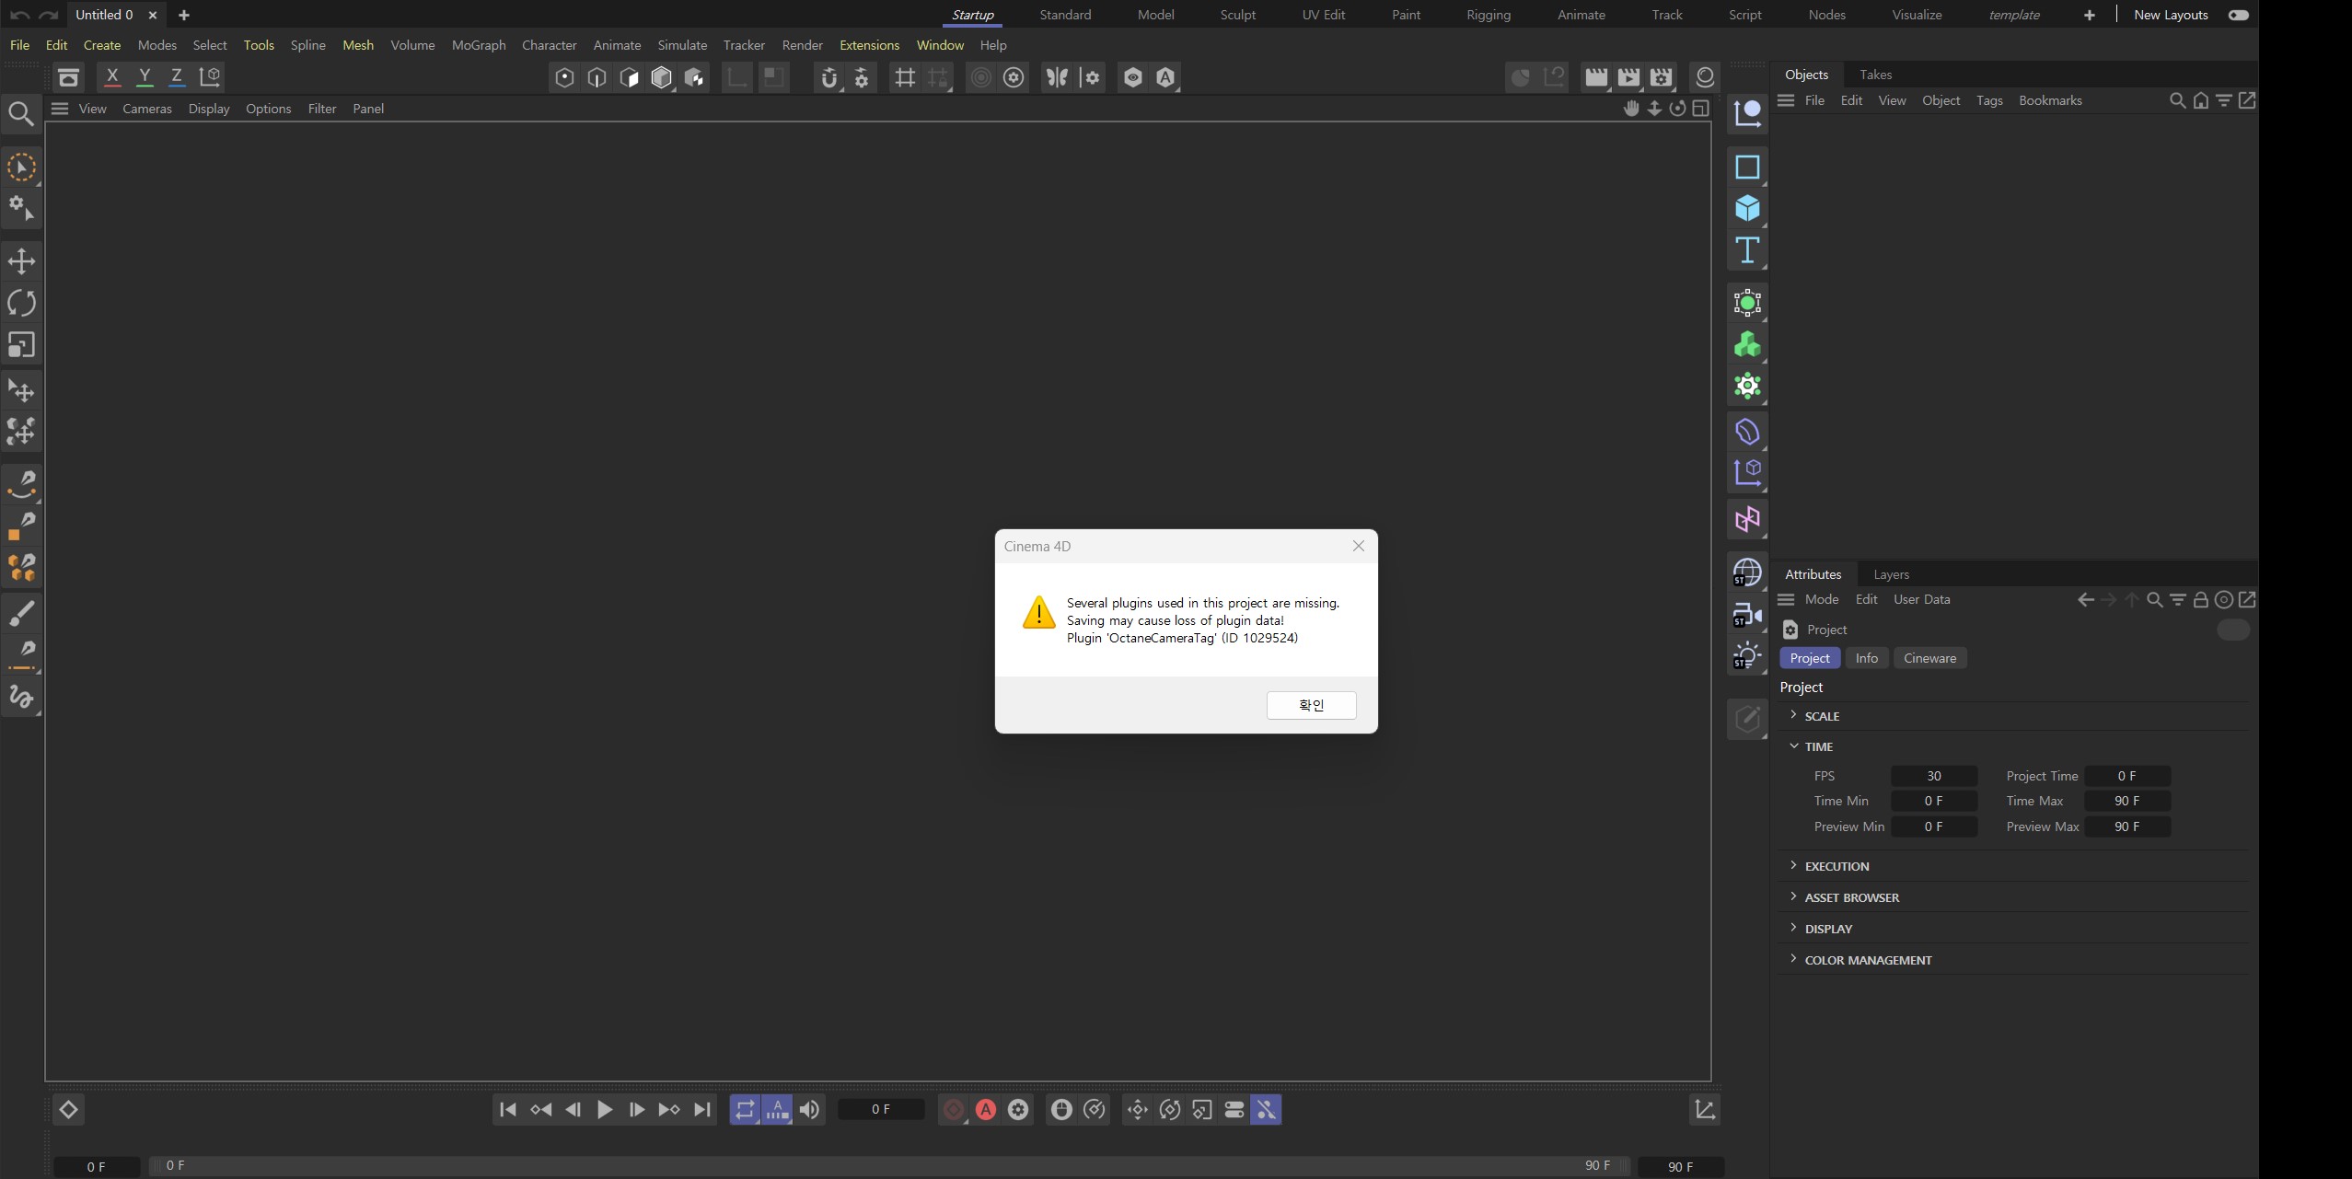Viewport: 2352px width, 1179px height.
Task: Toggle autokeying red A button
Action: (x=986, y=1109)
